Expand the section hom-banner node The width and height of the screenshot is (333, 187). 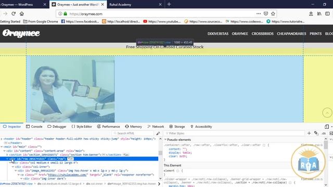coord(7,155)
